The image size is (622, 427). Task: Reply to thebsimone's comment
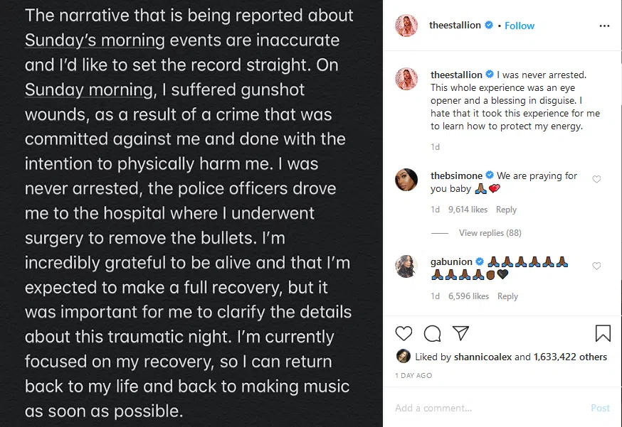pyautogui.click(x=506, y=210)
